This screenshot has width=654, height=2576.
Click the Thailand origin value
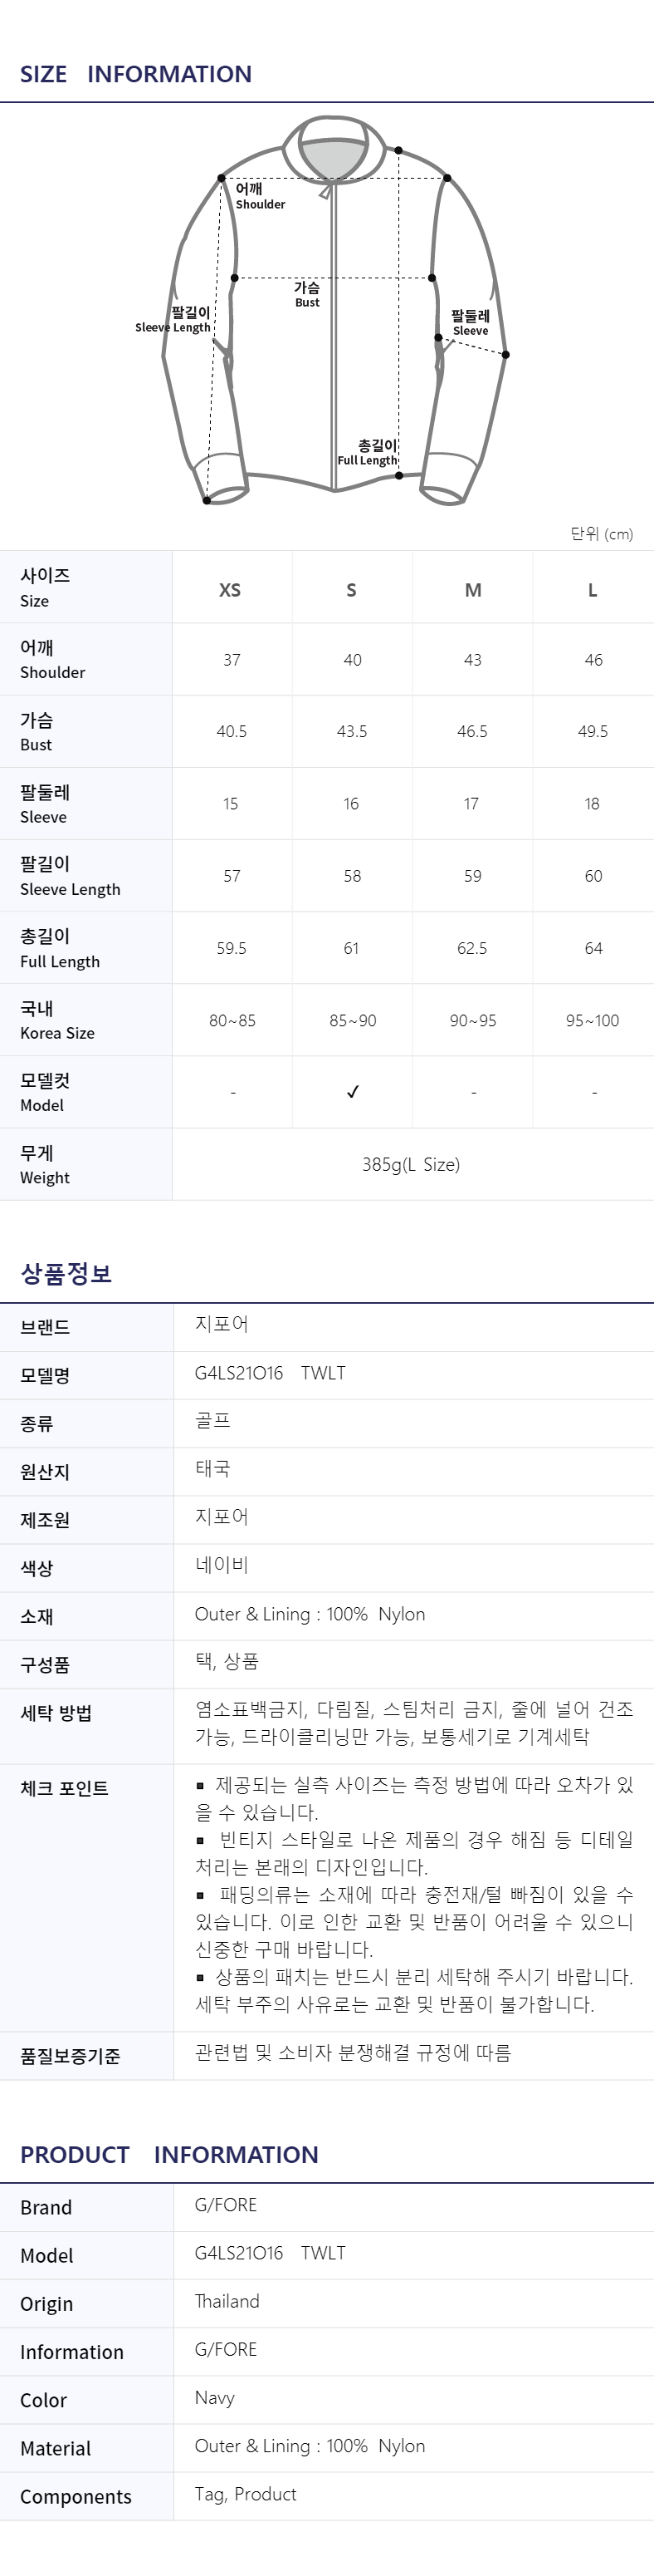click(x=227, y=2301)
